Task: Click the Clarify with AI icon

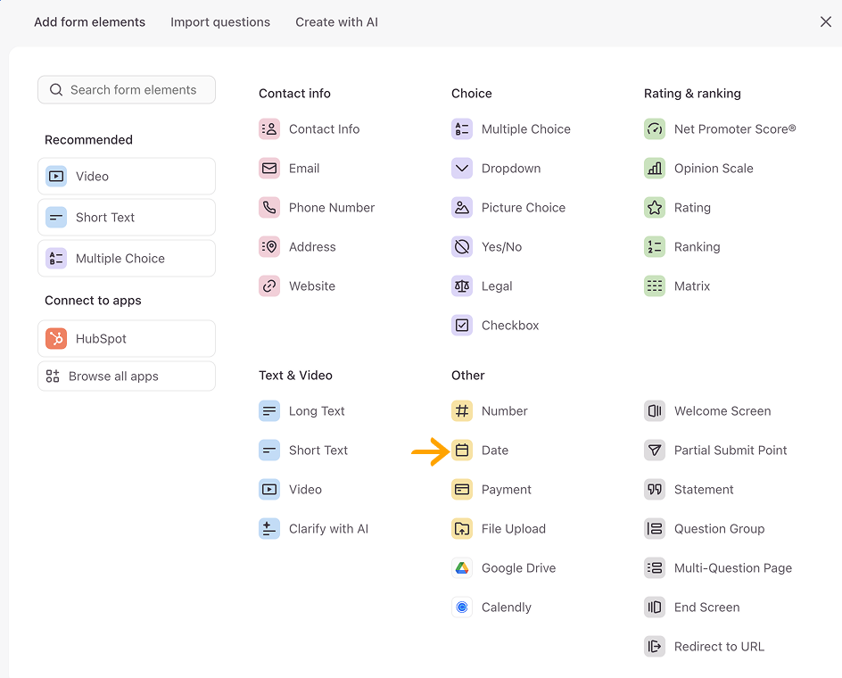Action: click(x=269, y=529)
